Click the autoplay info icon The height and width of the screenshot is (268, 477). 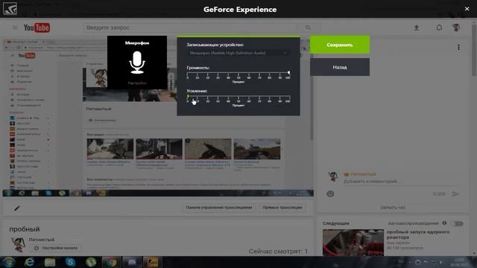point(444,223)
